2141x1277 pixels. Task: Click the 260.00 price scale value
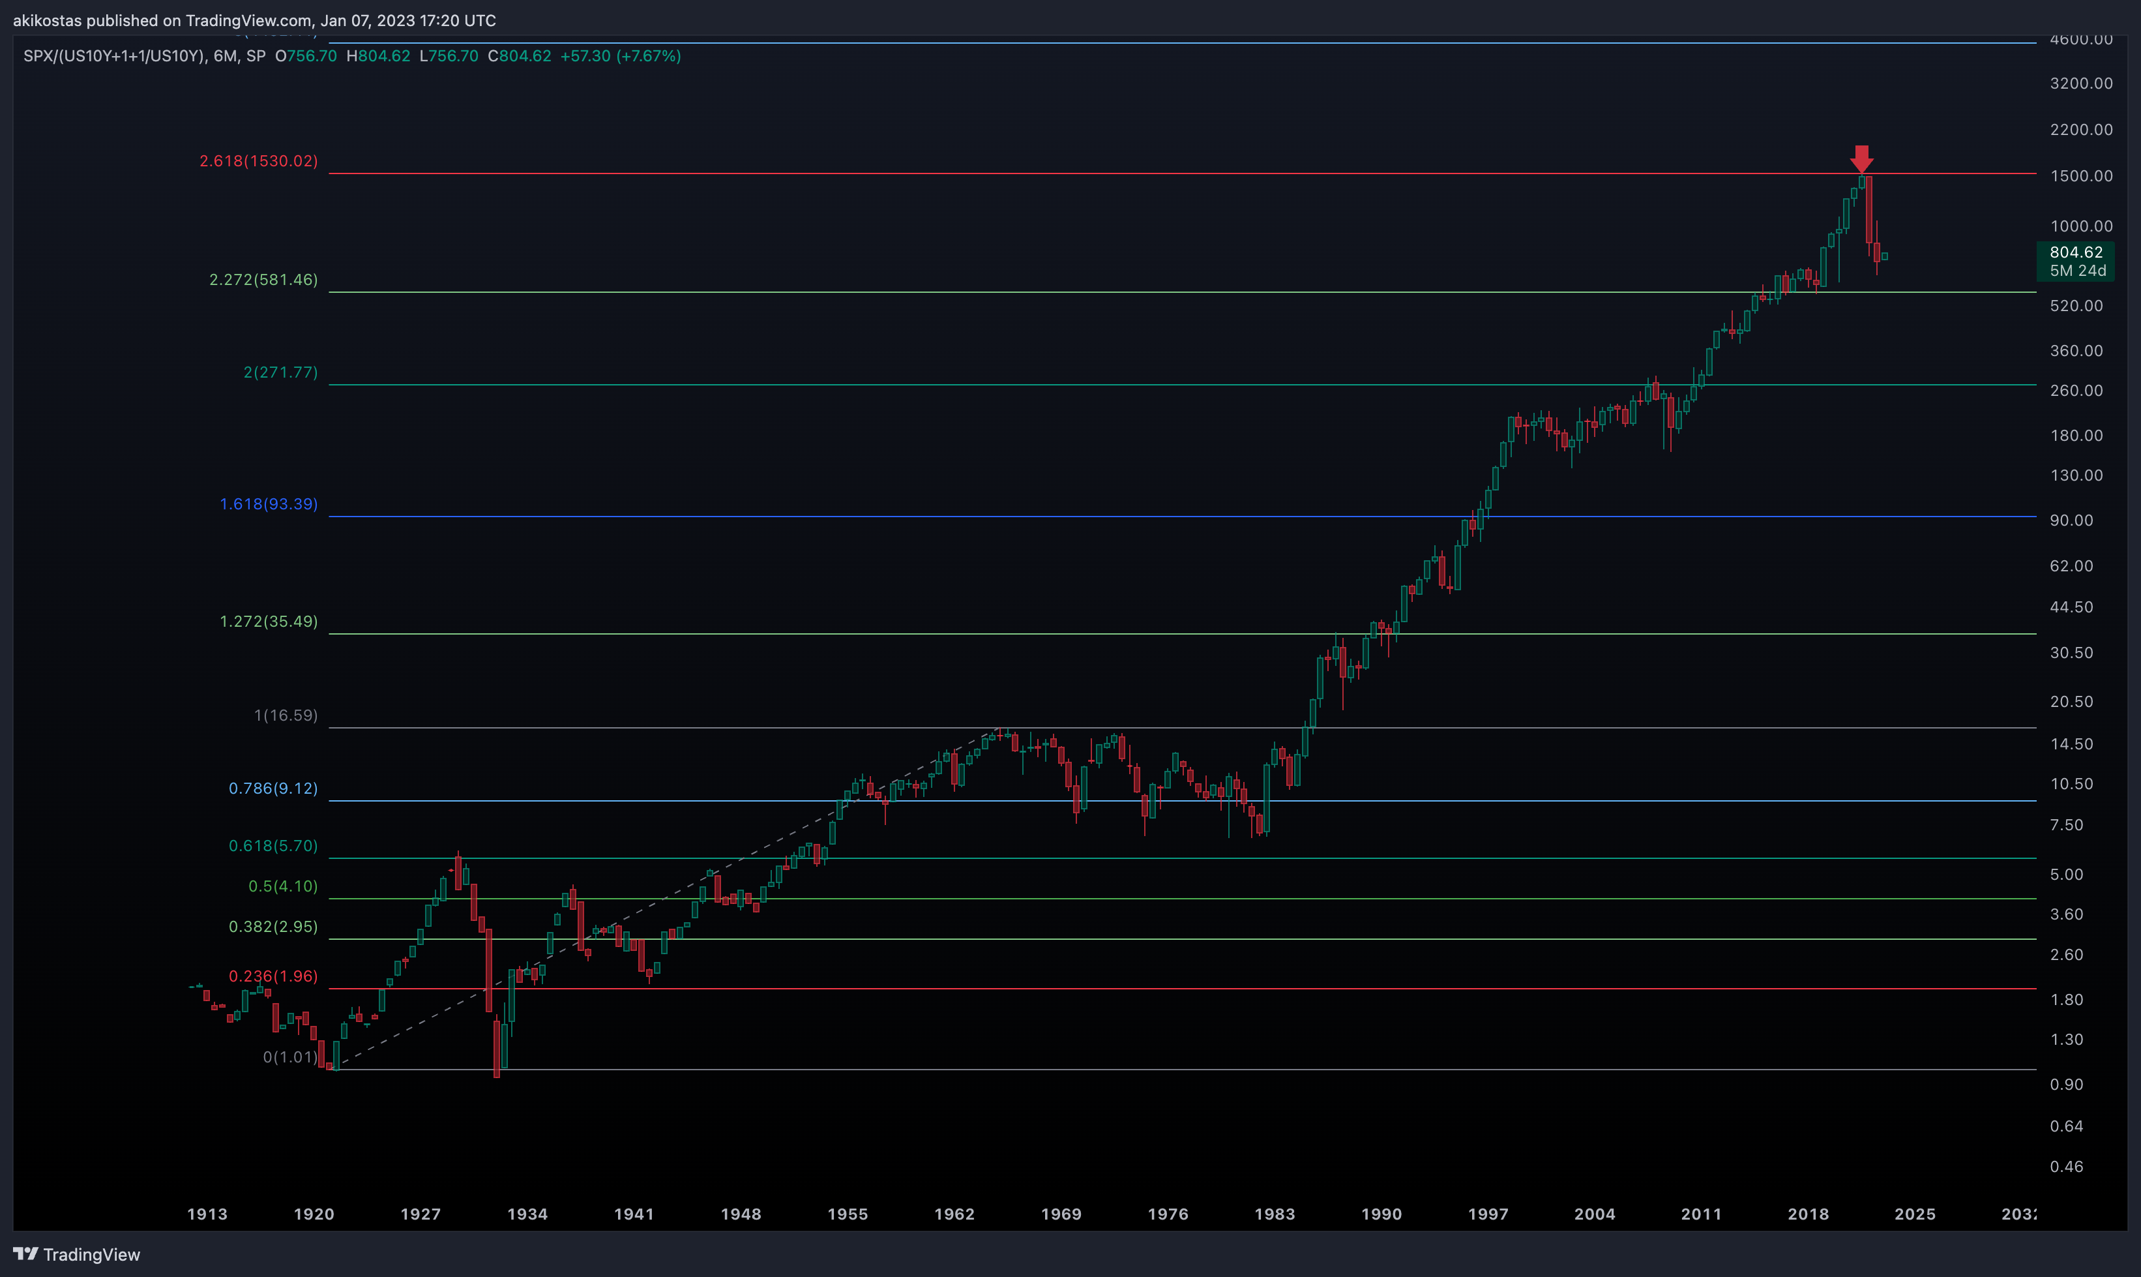click(x=2076, y=391)
